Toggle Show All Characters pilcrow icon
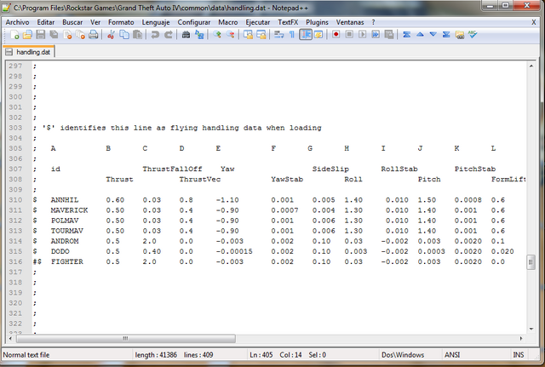This screenshot has height=367, width=545. click(x=292, y=34)
